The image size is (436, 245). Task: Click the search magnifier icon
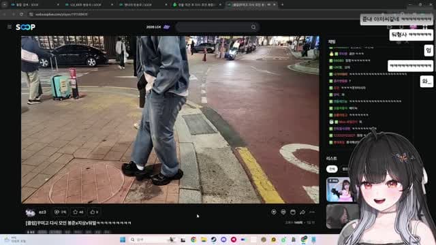tap(253, 27)
